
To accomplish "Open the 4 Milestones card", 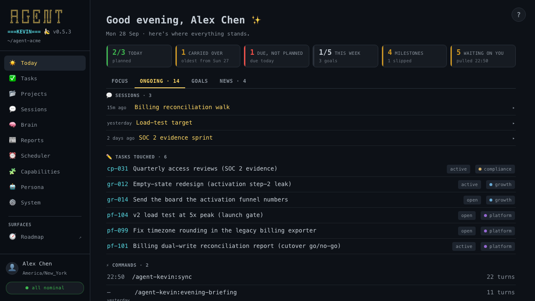I will 414,56.
